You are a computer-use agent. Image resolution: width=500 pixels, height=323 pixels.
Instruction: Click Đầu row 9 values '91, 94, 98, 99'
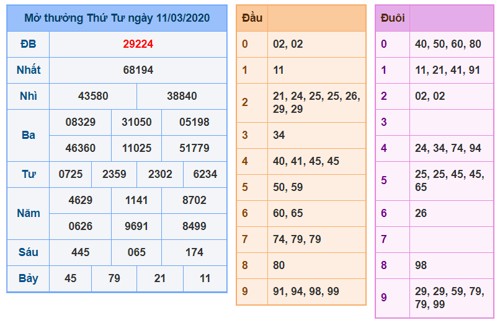tap(306, 291)
